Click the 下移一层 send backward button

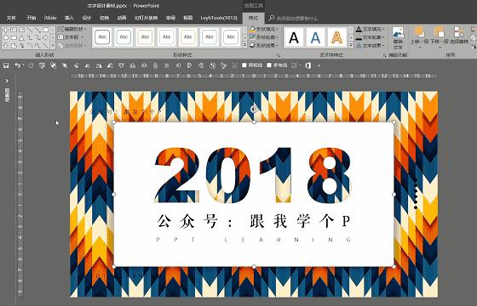(439, 37)
